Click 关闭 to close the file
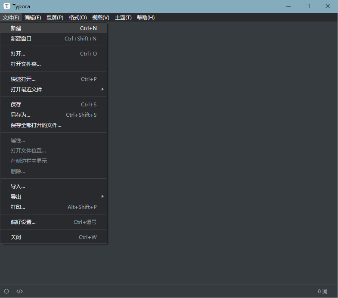The height and width of the screenshot is (298, 338). [x=54, y=237]
